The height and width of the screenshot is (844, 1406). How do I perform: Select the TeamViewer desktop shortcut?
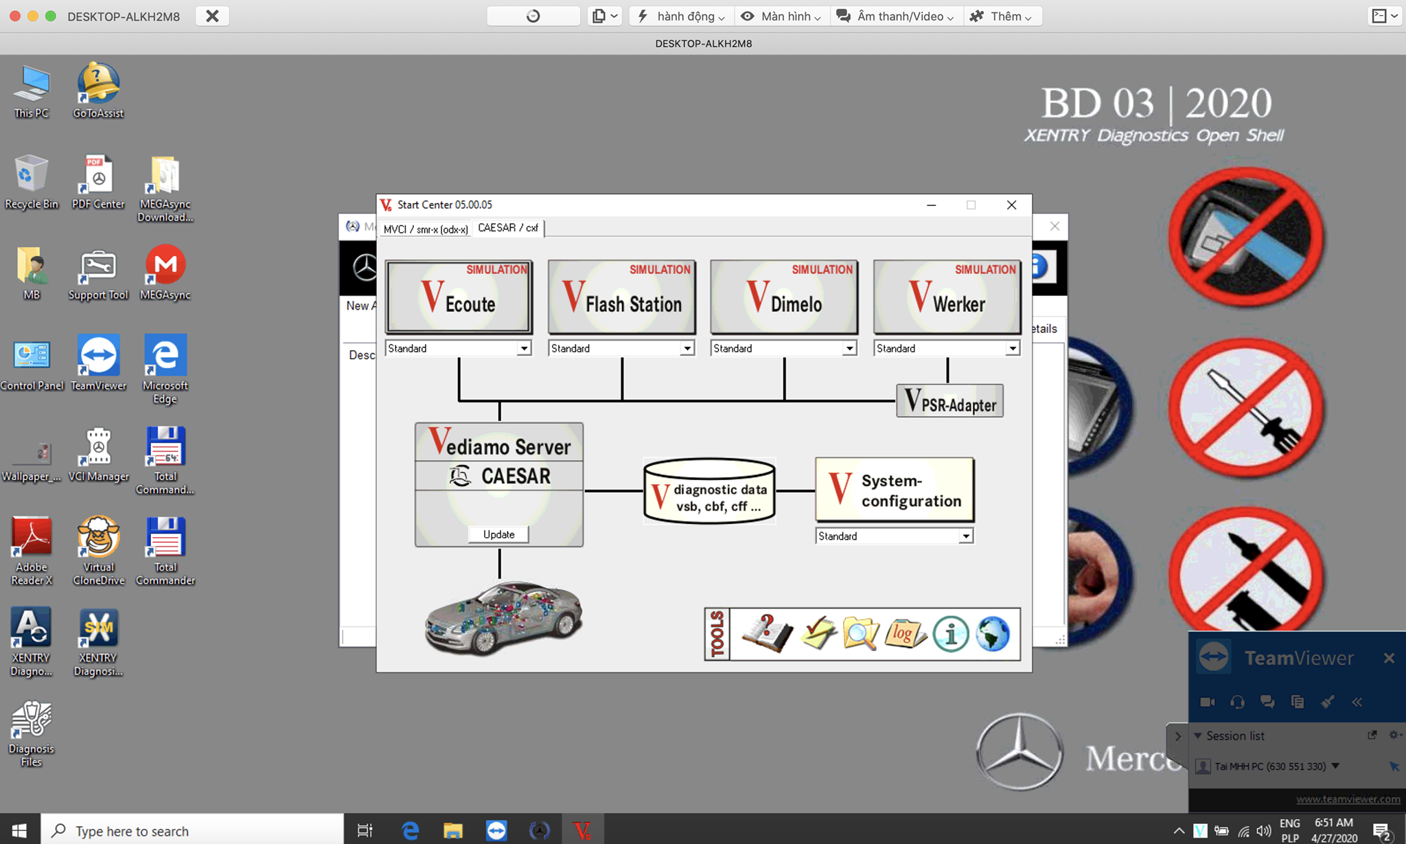pos(98,364)
